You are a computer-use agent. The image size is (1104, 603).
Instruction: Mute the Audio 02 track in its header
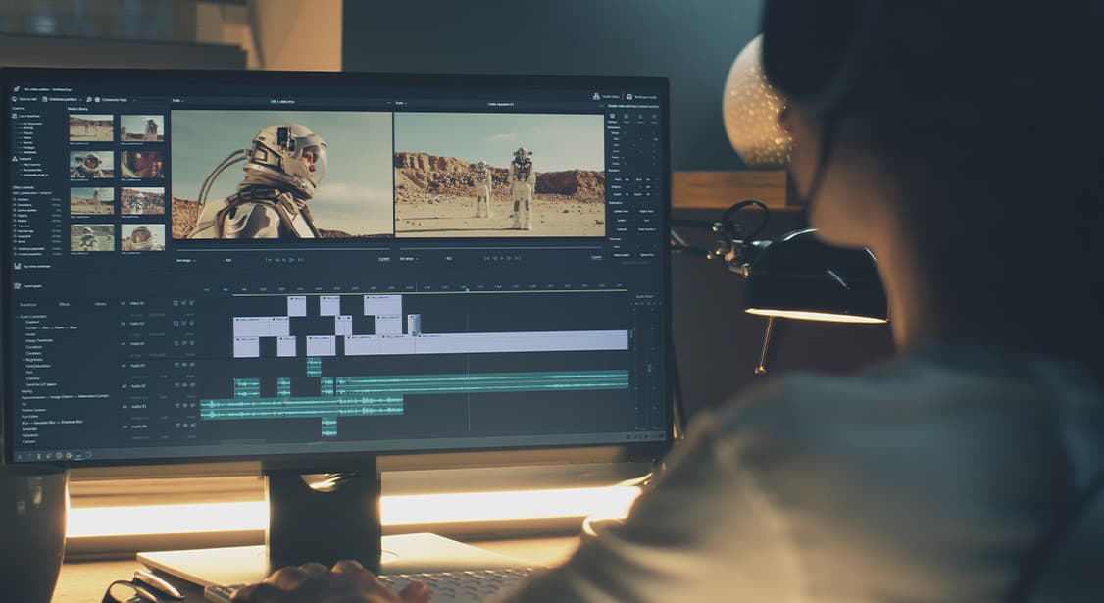(x=182, y=385)
